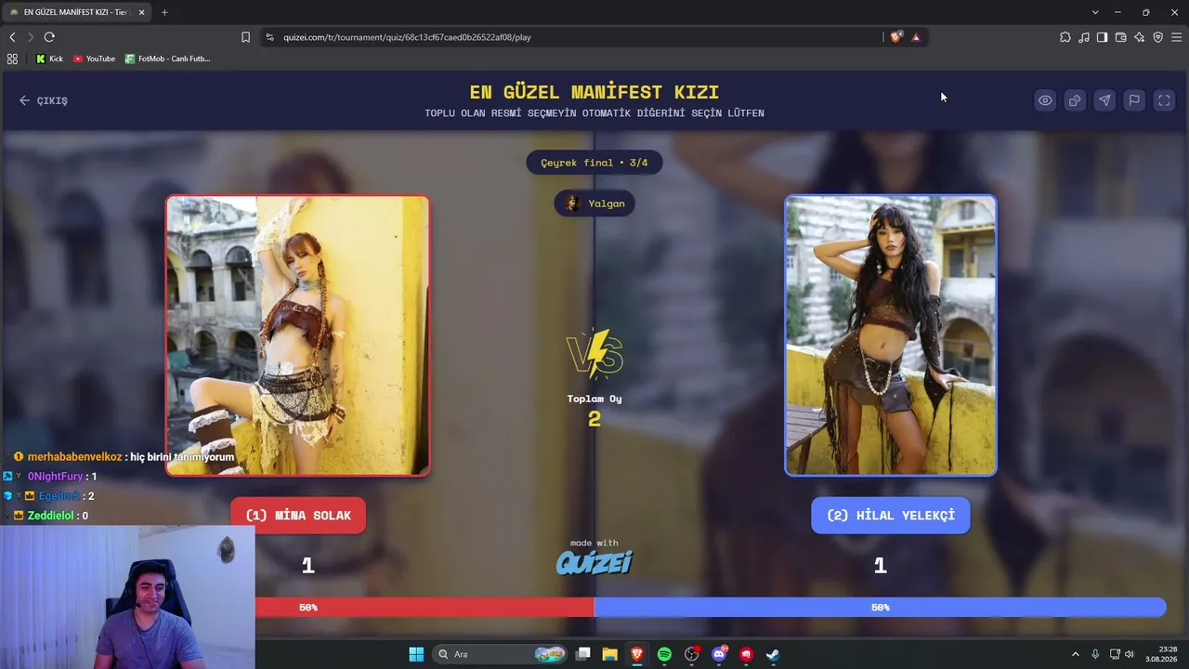Open Brave Shields lion icon

[x=895, y=37]
